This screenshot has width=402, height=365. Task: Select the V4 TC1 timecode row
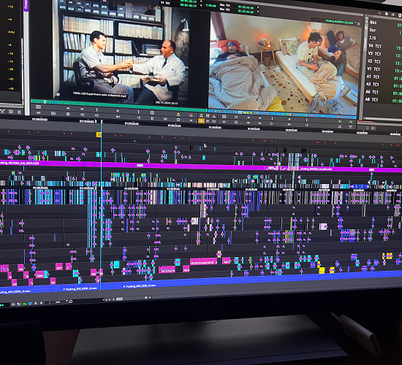pos(384,47)
